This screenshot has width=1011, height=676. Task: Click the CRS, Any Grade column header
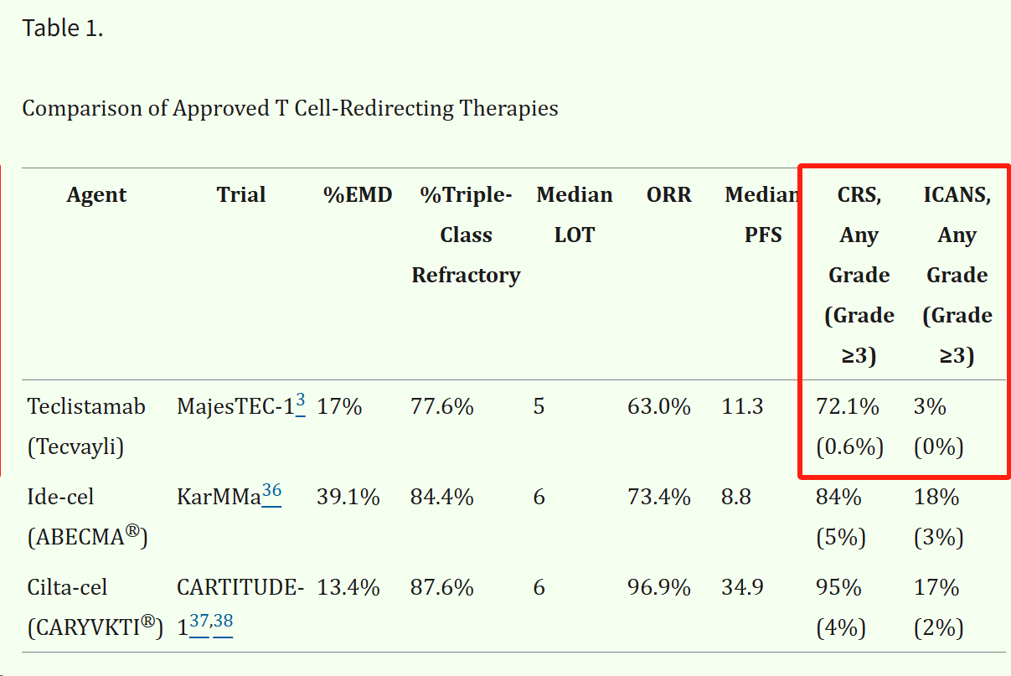[859, 276]
